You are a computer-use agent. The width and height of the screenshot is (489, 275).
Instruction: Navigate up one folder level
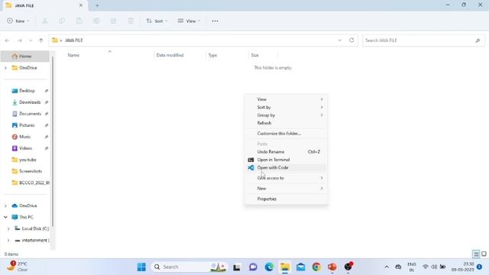(40, 40)
